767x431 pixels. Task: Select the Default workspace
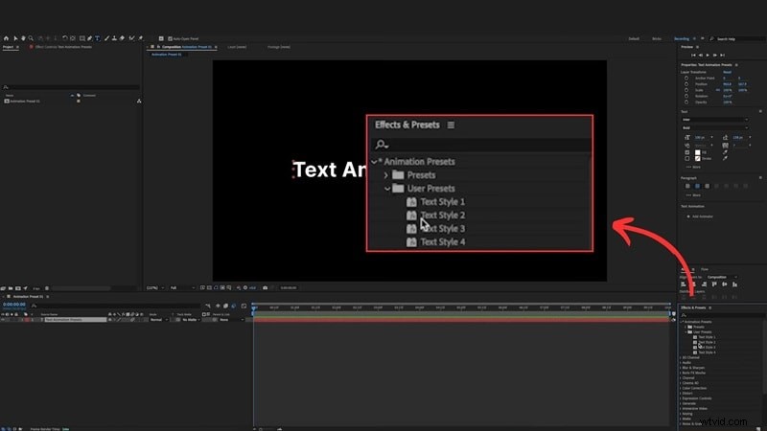pos(634,38)
